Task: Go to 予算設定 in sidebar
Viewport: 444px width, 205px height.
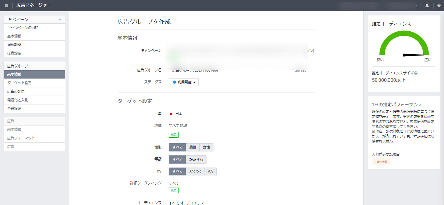Action: (x=34, y=108)
